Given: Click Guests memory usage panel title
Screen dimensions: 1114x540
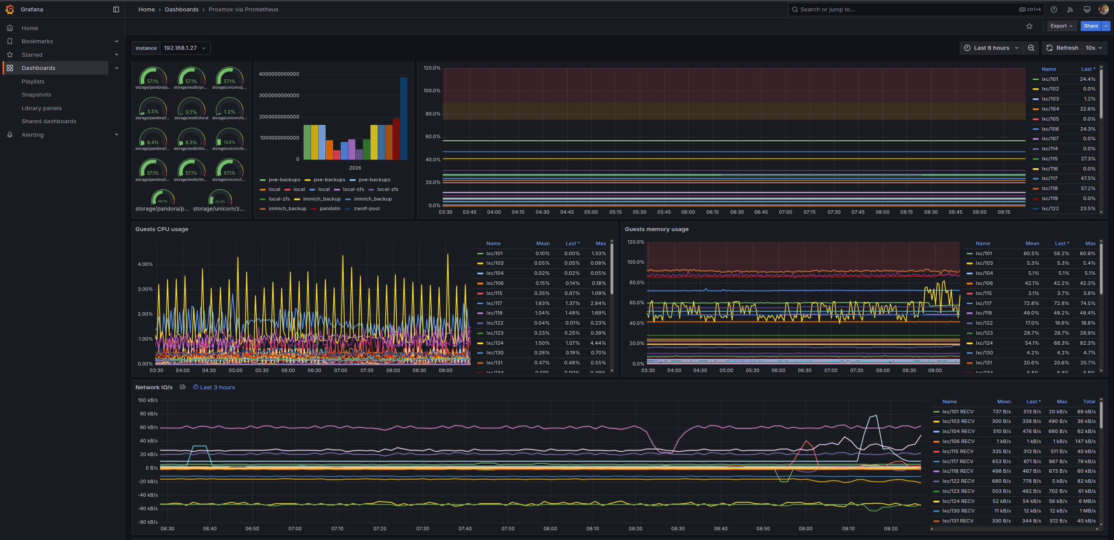Looking at the screenshot, I should click(657, 229).
